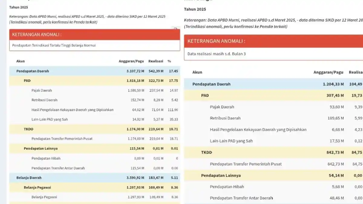Viewport: 363px width, 204px height.
Task: Click 'Lain-Lain PAD yang Sah' beside 17,53 M
Action: click(231, 141)
